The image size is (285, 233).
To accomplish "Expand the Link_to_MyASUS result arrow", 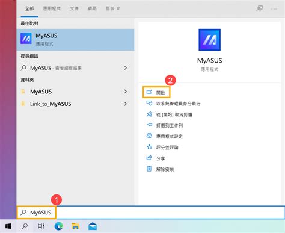I will coord(126,104).
